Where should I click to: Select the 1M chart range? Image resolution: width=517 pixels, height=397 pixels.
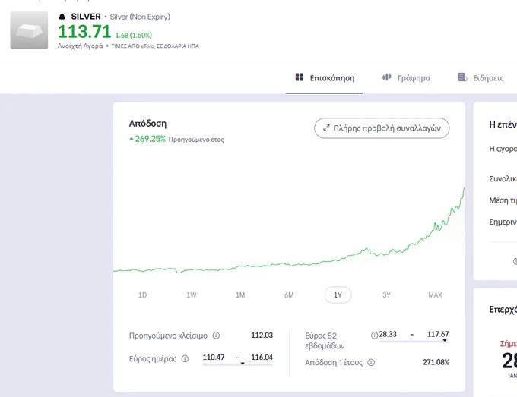coord(240,295)
